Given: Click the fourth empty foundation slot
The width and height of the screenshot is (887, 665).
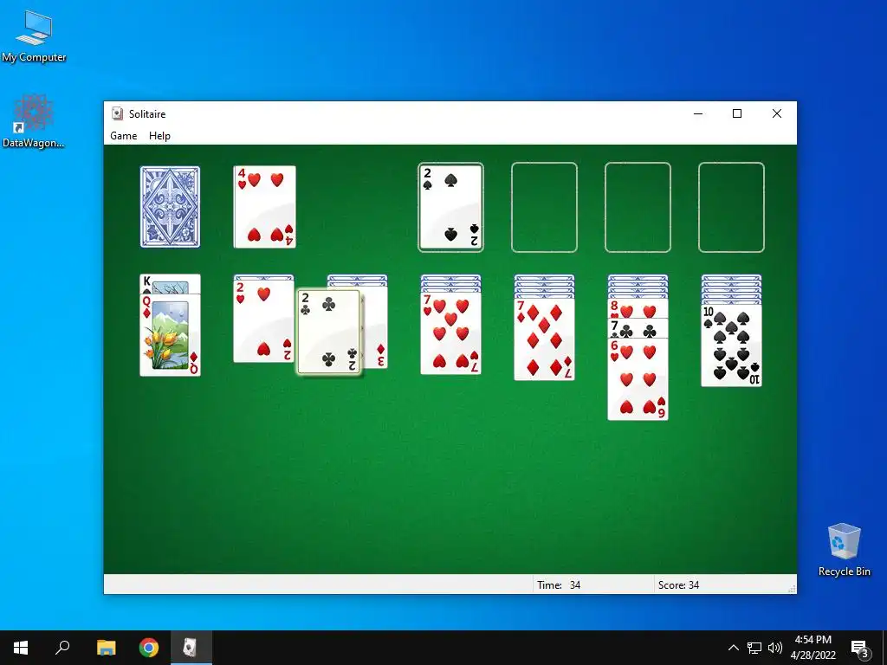Looking at the screenshot, I should (x=731, y=207).
